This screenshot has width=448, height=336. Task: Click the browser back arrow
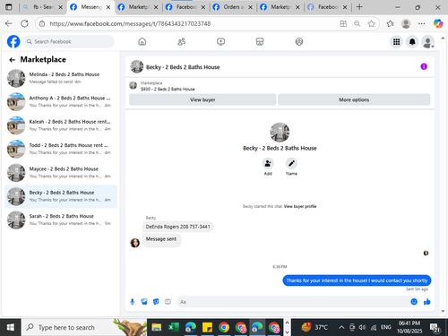[9, 23]
